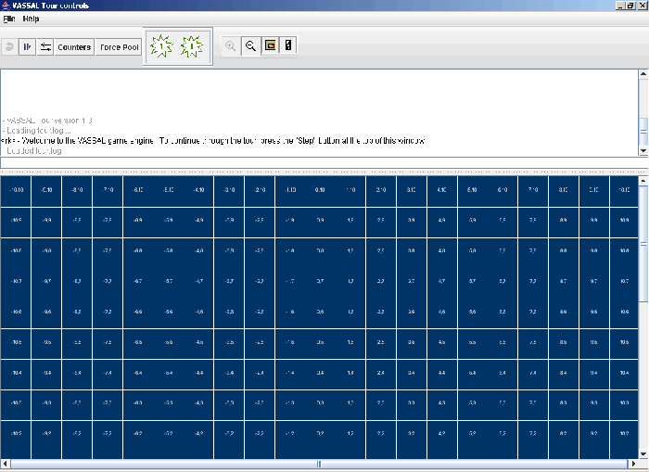Select map cell labeled -10,7
Screen dimensions: 649x472
[16, 282]
